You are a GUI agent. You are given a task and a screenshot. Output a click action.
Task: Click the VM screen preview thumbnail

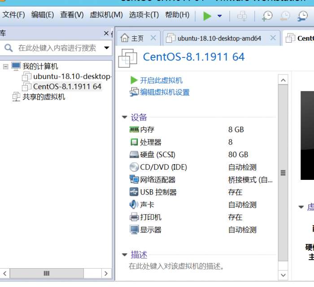tap(307, 135)
